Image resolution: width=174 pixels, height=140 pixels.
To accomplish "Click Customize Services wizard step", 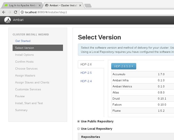I will [28, 90].
